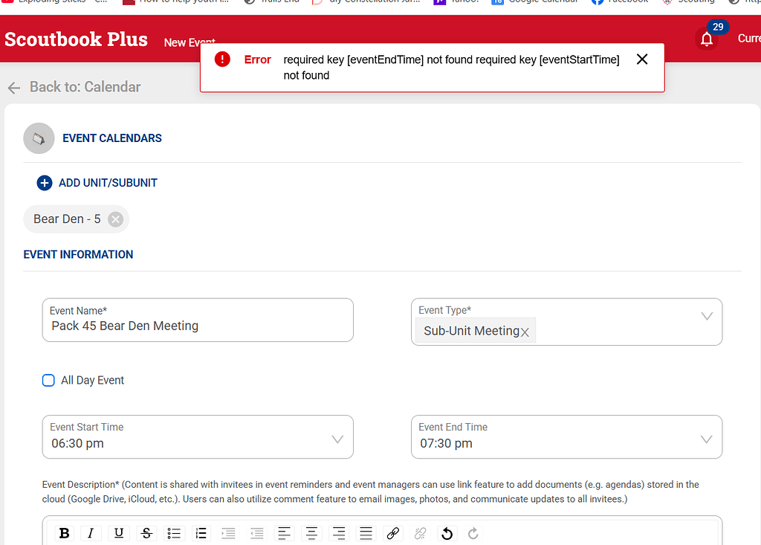Apply italic formatting in the description editor
This screenshot has height=545, width=761.
[x=91, y=533]
